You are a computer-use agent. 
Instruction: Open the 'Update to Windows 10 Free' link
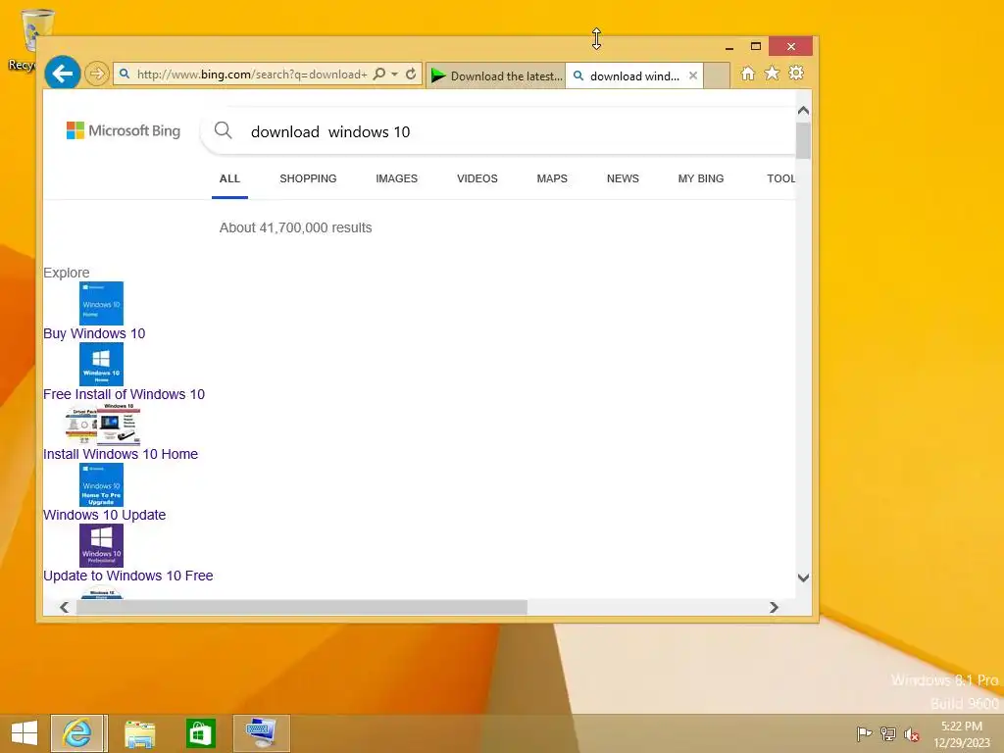click(x=128, y=576)
